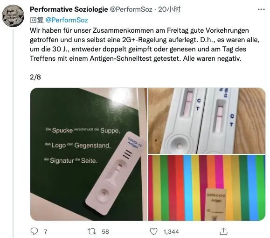Open the Performative Soziologie display name

tap(69, 9)
